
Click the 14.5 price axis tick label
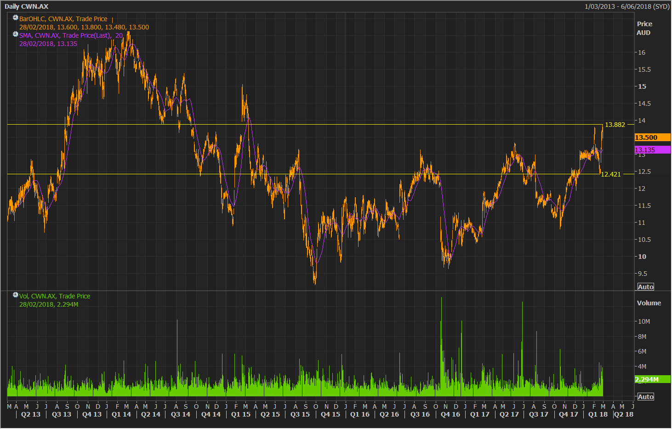[644, 103]
